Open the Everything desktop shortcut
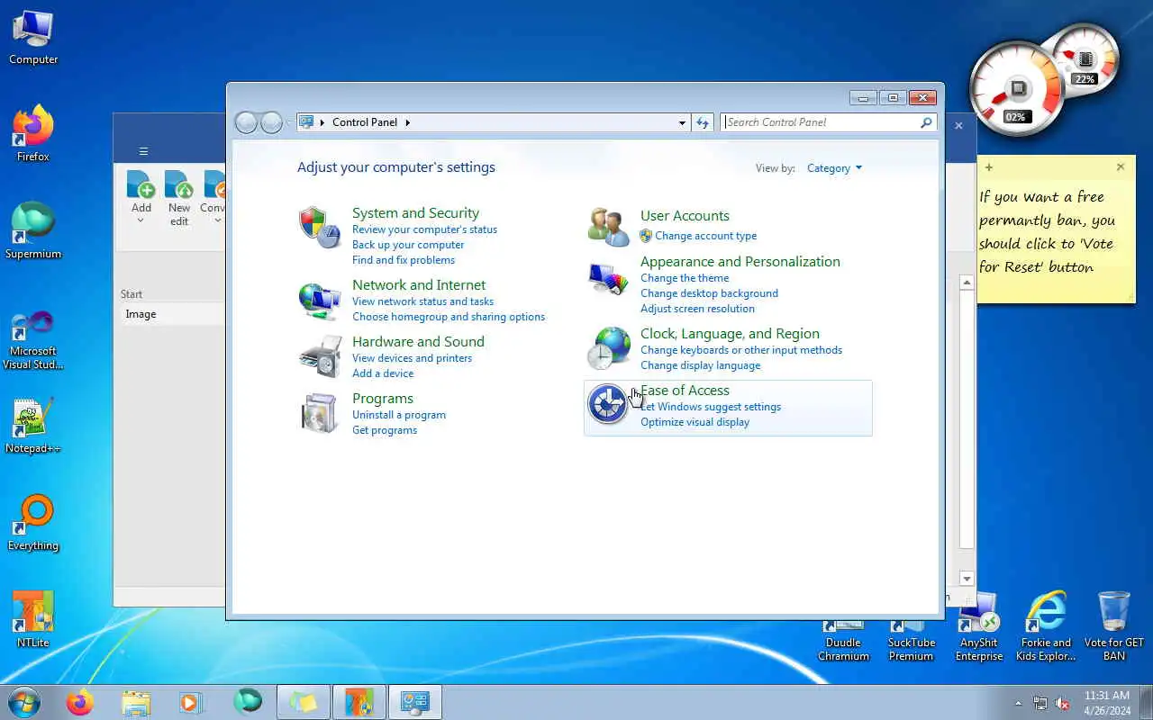 click(33, 524)
